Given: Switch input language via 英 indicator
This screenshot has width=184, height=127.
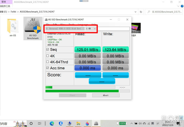Looking at the screenshot, I should click(x=153, y=123).
